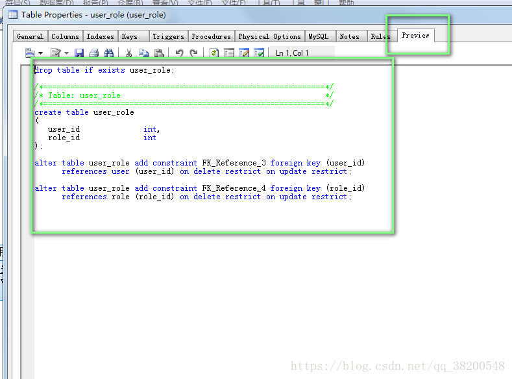Image resolution: width=512 pixels, height=379 pixels.
Task: Click the Ln 1, Col 1 position indicator
Action: click(292, 53)
